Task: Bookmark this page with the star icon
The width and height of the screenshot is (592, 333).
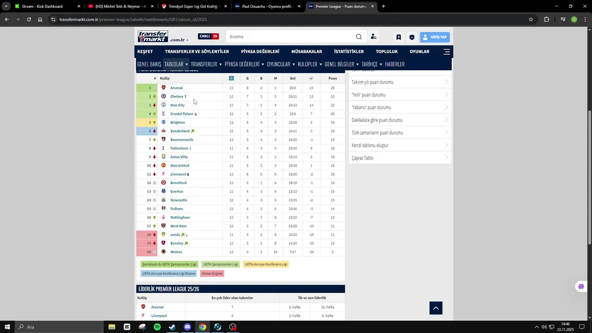Action: point(531,19)
